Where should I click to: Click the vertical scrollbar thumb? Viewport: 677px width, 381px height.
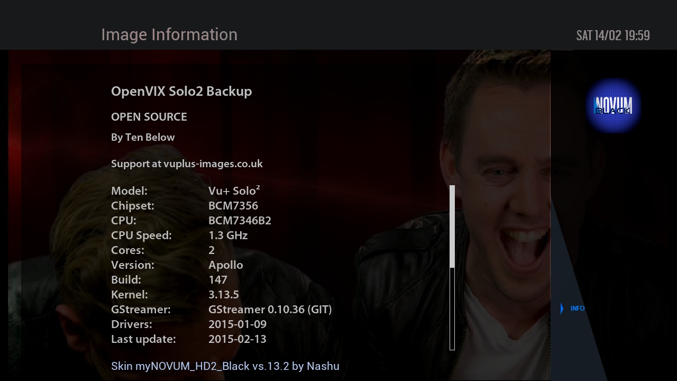452,226
